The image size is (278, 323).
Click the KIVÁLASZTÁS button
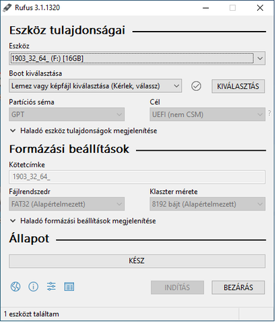238,86
